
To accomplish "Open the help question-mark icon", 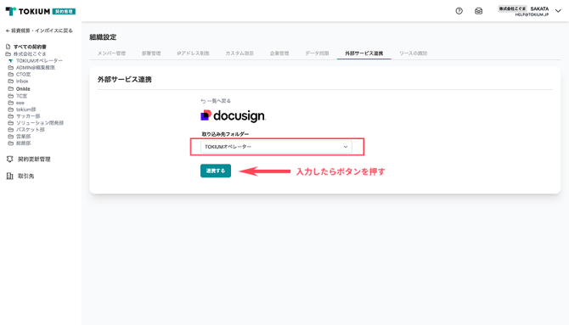I will coord(459,11).
